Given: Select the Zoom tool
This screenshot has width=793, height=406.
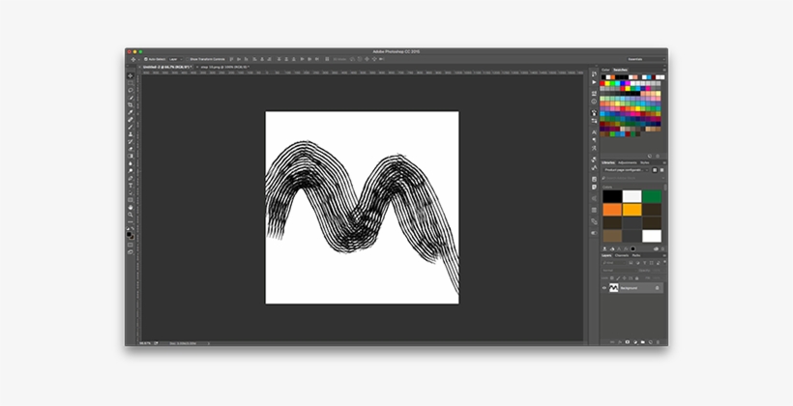Looking at the screenshot, I should click(x=131, y=215).
